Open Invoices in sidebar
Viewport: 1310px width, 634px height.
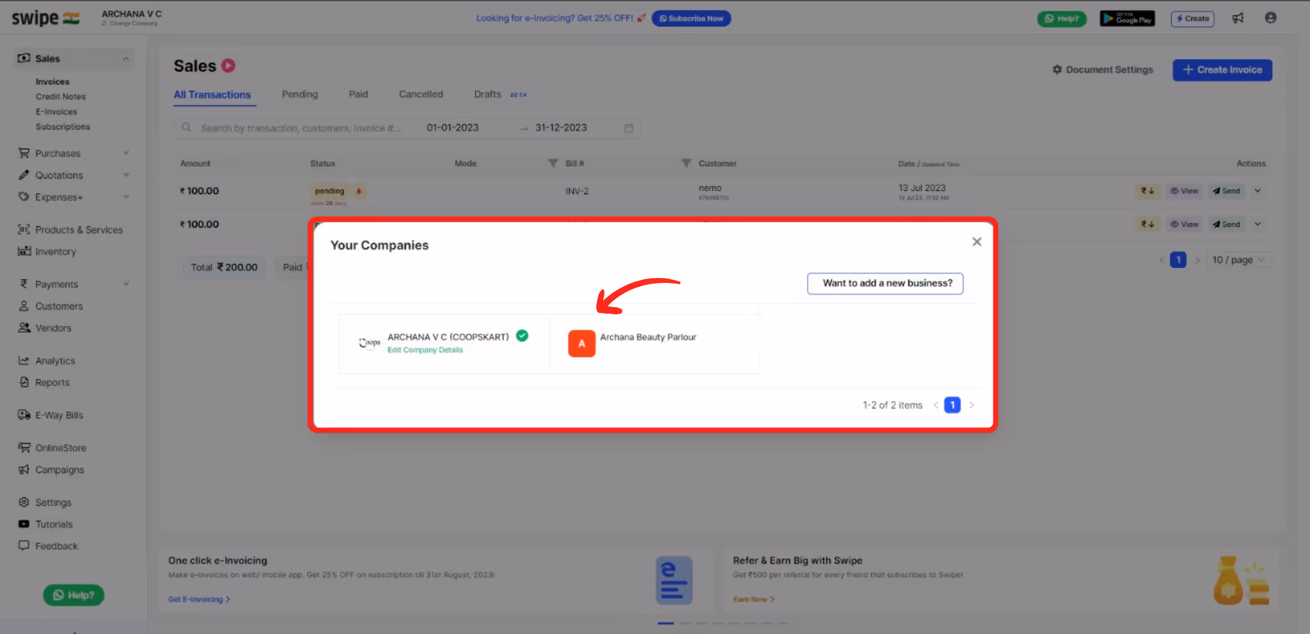(53, 82)
